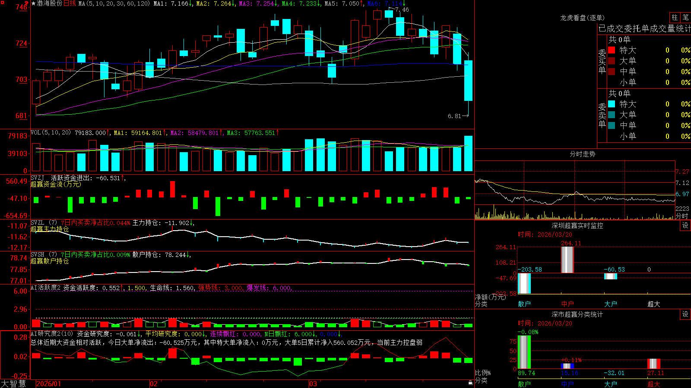This screenshot has height=388, width=691.
Task: Click the star icon before 渤海股份
Action: point(34,3)
